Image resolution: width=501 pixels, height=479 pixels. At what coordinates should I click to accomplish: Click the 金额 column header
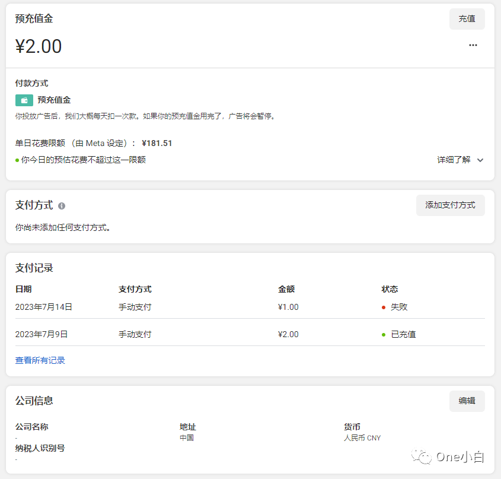click(286, 289)
